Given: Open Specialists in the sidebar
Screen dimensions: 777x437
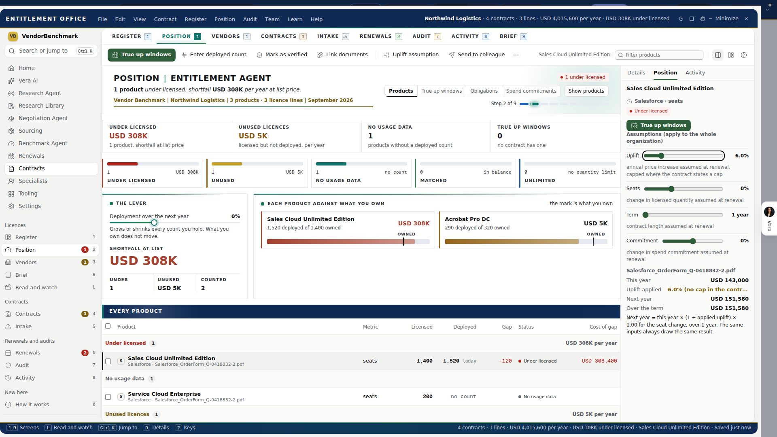Looking at the screenshot, I should point(51,181).
